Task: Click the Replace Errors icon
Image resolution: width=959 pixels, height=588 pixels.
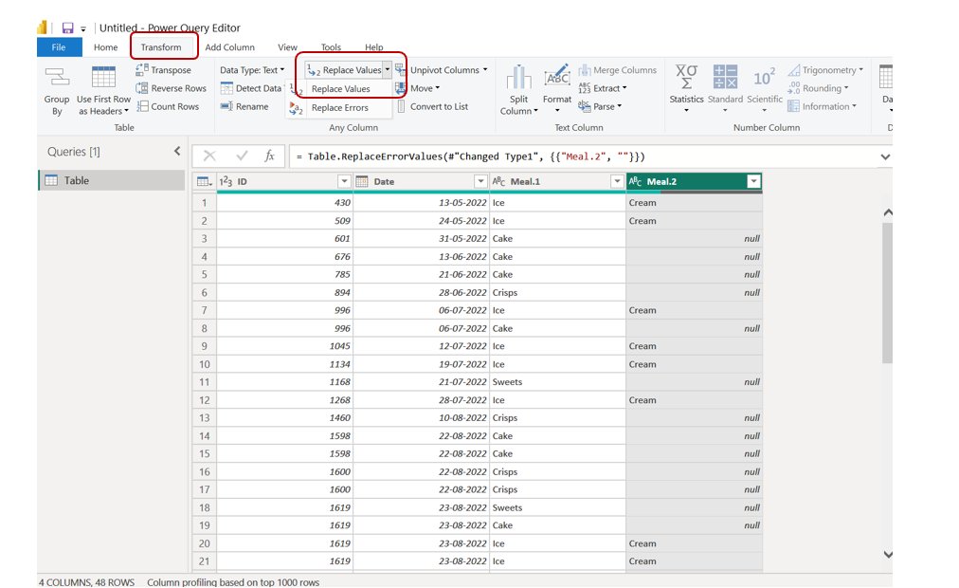Action: point(296,108)
